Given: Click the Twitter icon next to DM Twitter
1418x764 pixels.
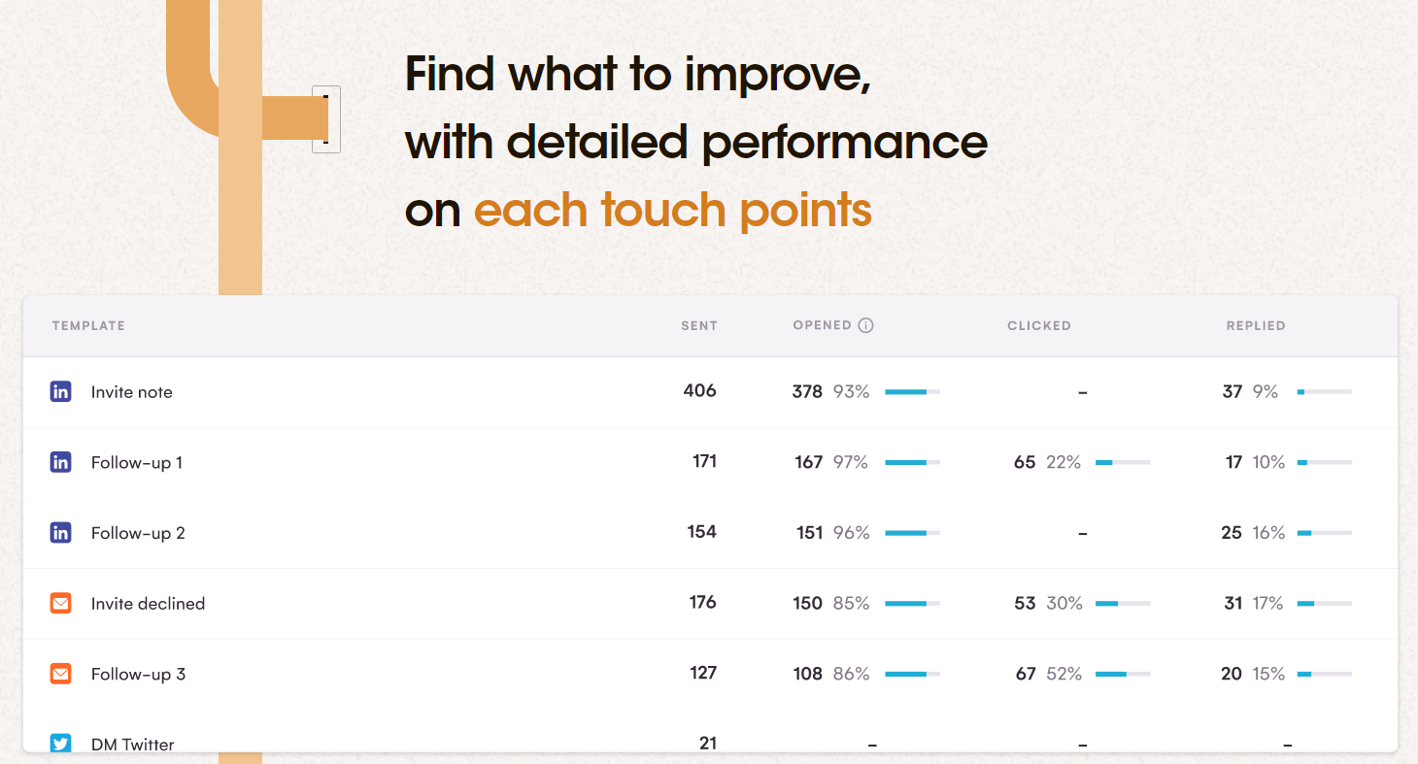Looking at the screenshot, I should click(60, 743).
